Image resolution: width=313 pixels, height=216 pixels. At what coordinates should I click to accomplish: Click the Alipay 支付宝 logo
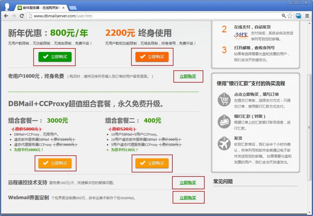[x=241, y=35]
